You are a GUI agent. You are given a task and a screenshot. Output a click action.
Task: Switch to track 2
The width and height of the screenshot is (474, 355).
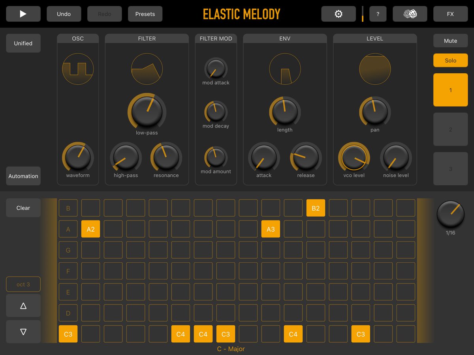point(450,129)
